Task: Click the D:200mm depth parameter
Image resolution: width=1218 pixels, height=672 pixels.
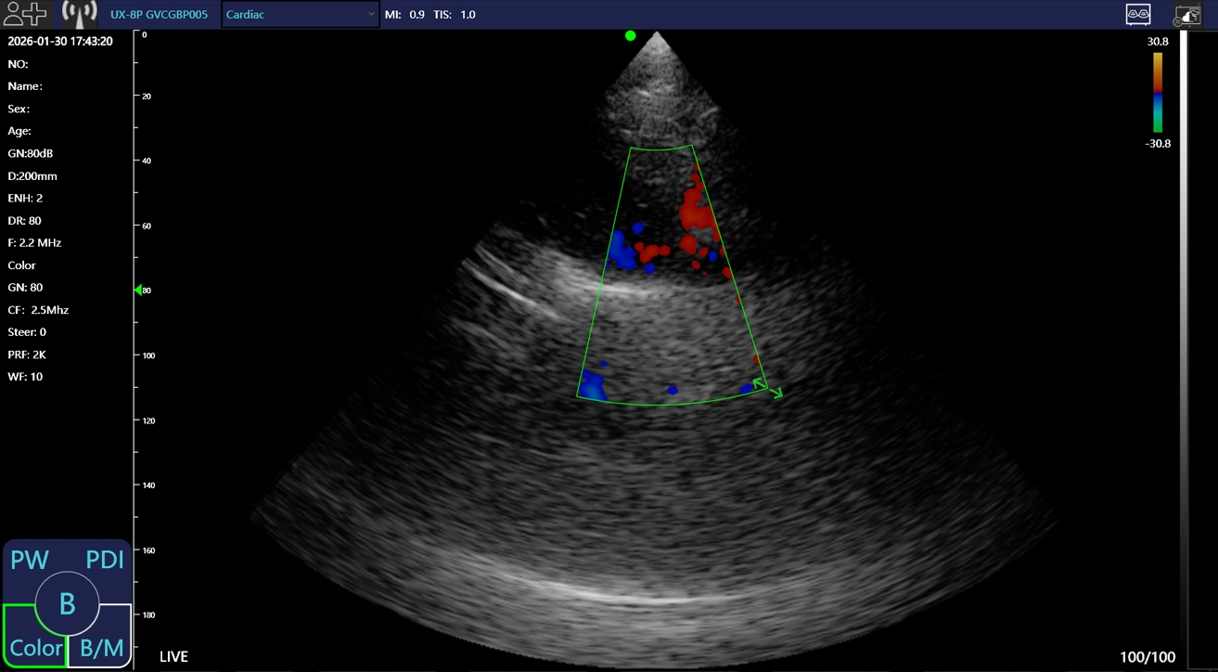Action: coord(32,176)
